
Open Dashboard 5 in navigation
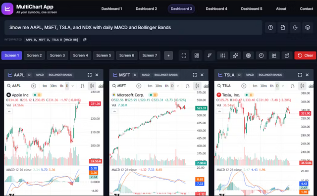click(252, 9)
